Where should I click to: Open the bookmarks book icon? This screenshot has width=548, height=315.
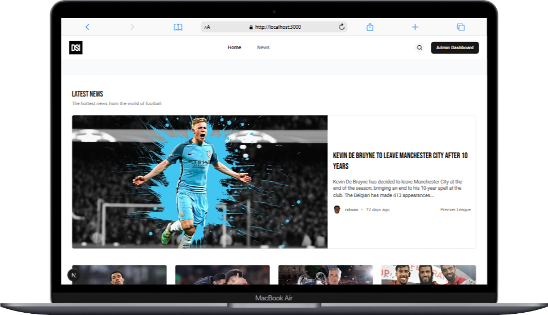pos(178,27)
